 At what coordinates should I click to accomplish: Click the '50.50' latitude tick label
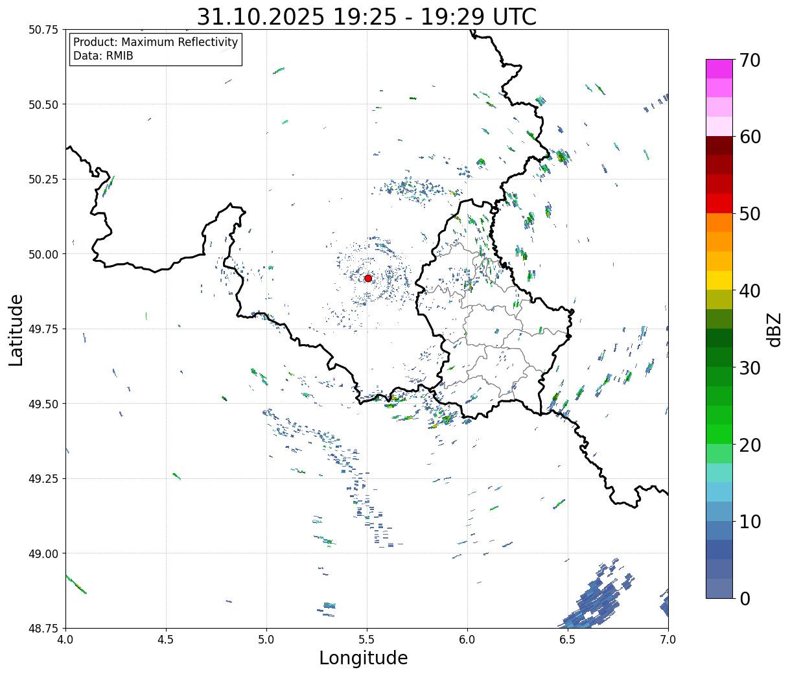click(x=43, y=104)
